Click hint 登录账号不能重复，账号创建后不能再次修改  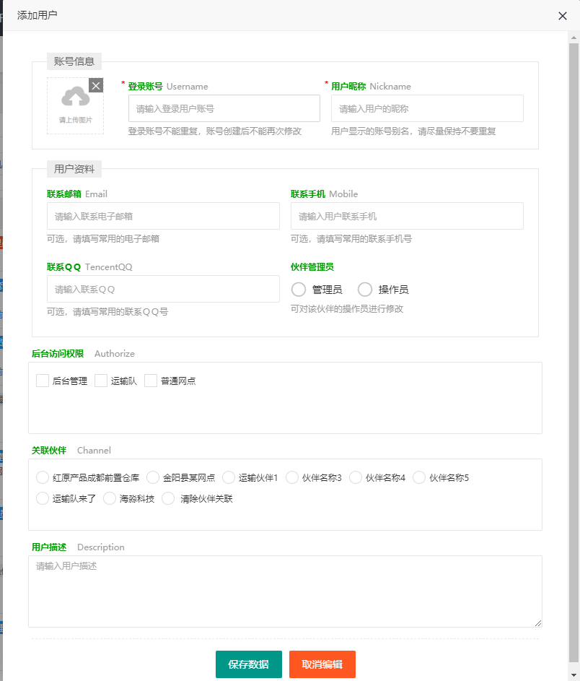click(215, 131)
